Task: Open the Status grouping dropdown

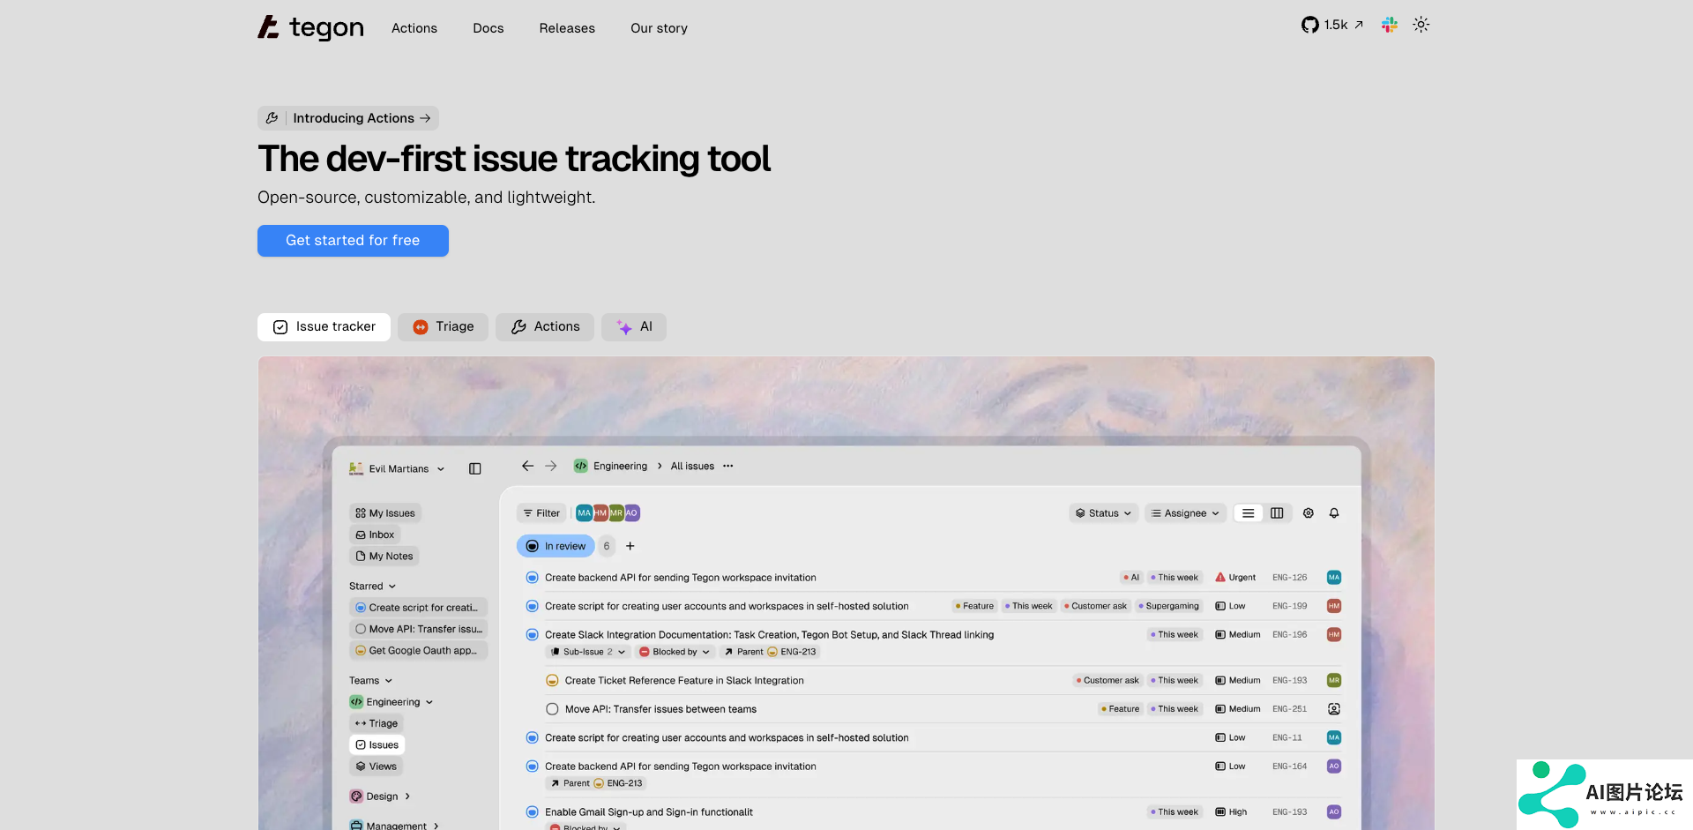Action: pos(1103,512)
